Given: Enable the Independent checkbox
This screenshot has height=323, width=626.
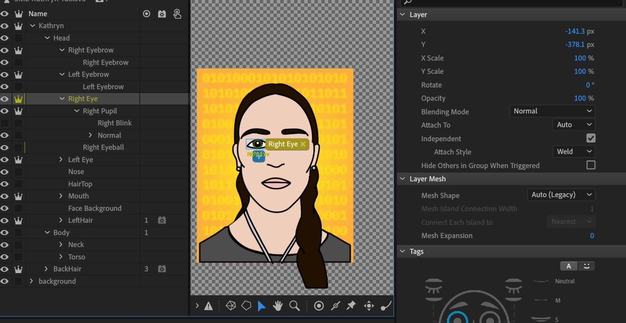Looking at the screenshot, I should [x=591, y=138].
